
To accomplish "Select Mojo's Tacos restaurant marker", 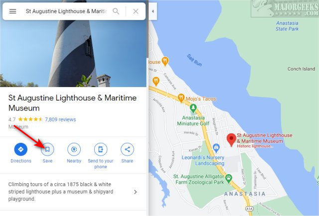I will click(x=181, y=98).
